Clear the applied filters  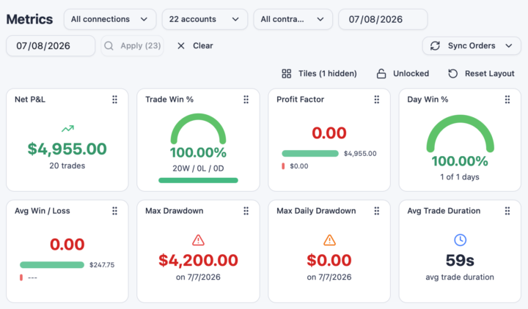click(195, 45)
